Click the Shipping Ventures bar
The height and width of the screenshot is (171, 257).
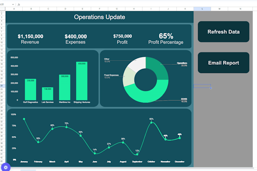tap(82, 81)
